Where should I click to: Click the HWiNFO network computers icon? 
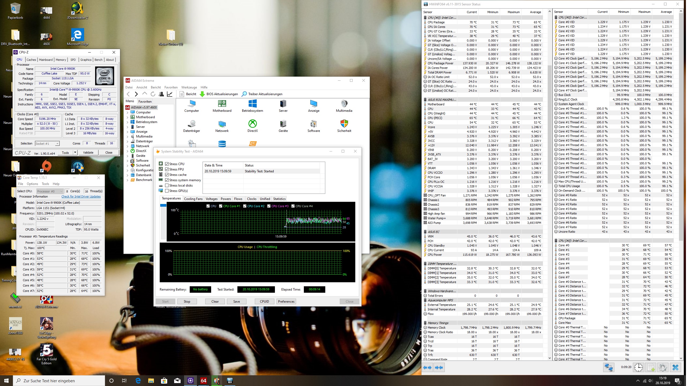pyautogui.click(x=608, y=368)
